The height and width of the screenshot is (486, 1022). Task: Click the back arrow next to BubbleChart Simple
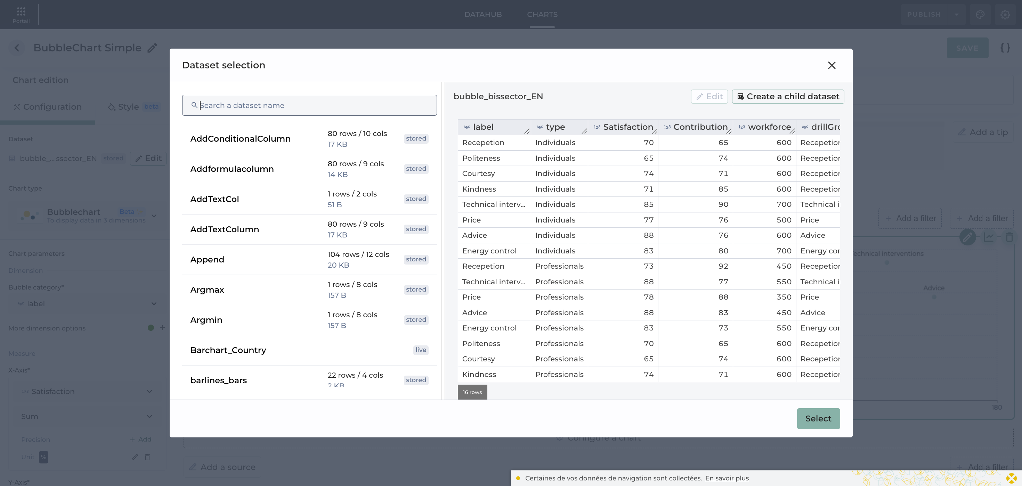17,48
